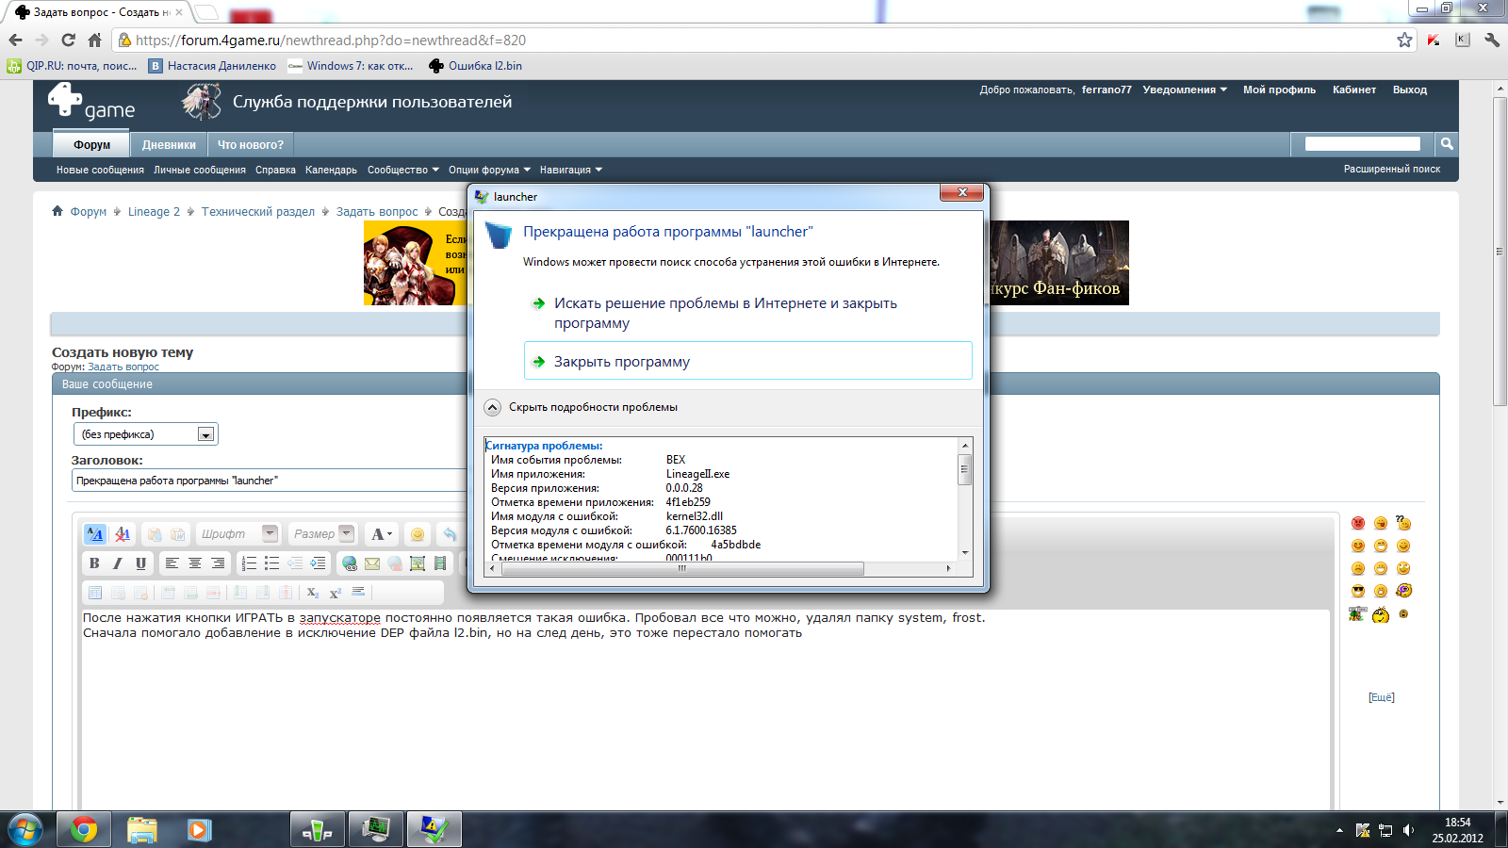Viewport: 1508px width, 848px height.
Task: Click Закрыть программу in the dialog
Action: tap(622, 362)
